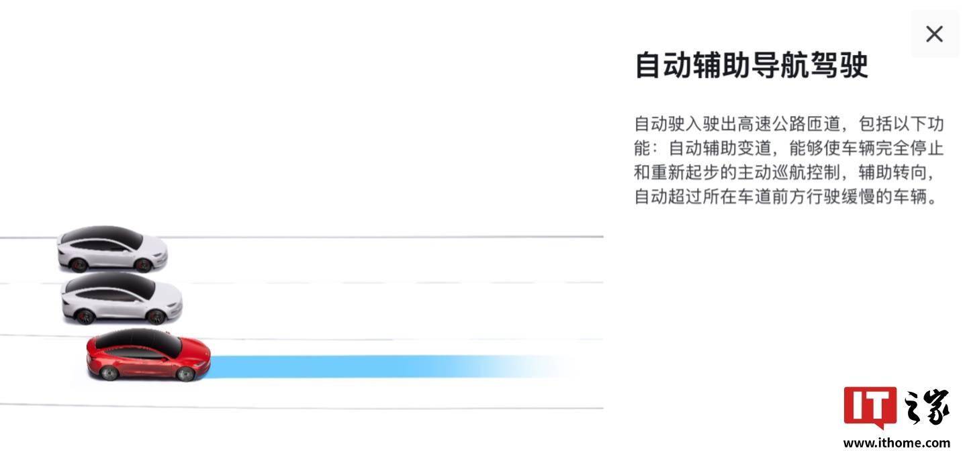Click description line starting 自动超过所在车道
The width and height of the screenshot is (967, 469).
[x=785, y=197]
